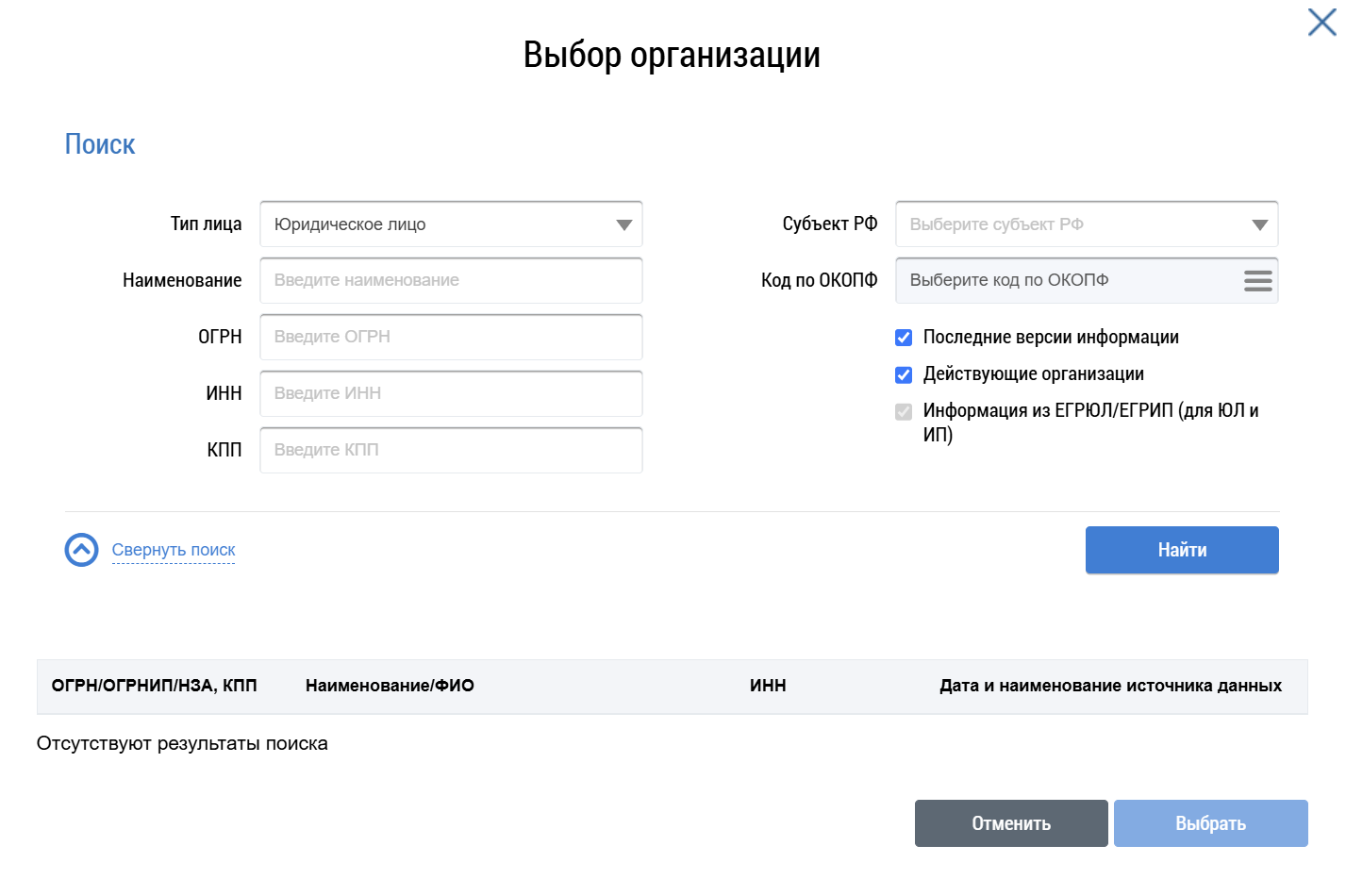Click the Поиск section heading
The height and width of the screenshot is (879, 1346).
coord(99,143)
